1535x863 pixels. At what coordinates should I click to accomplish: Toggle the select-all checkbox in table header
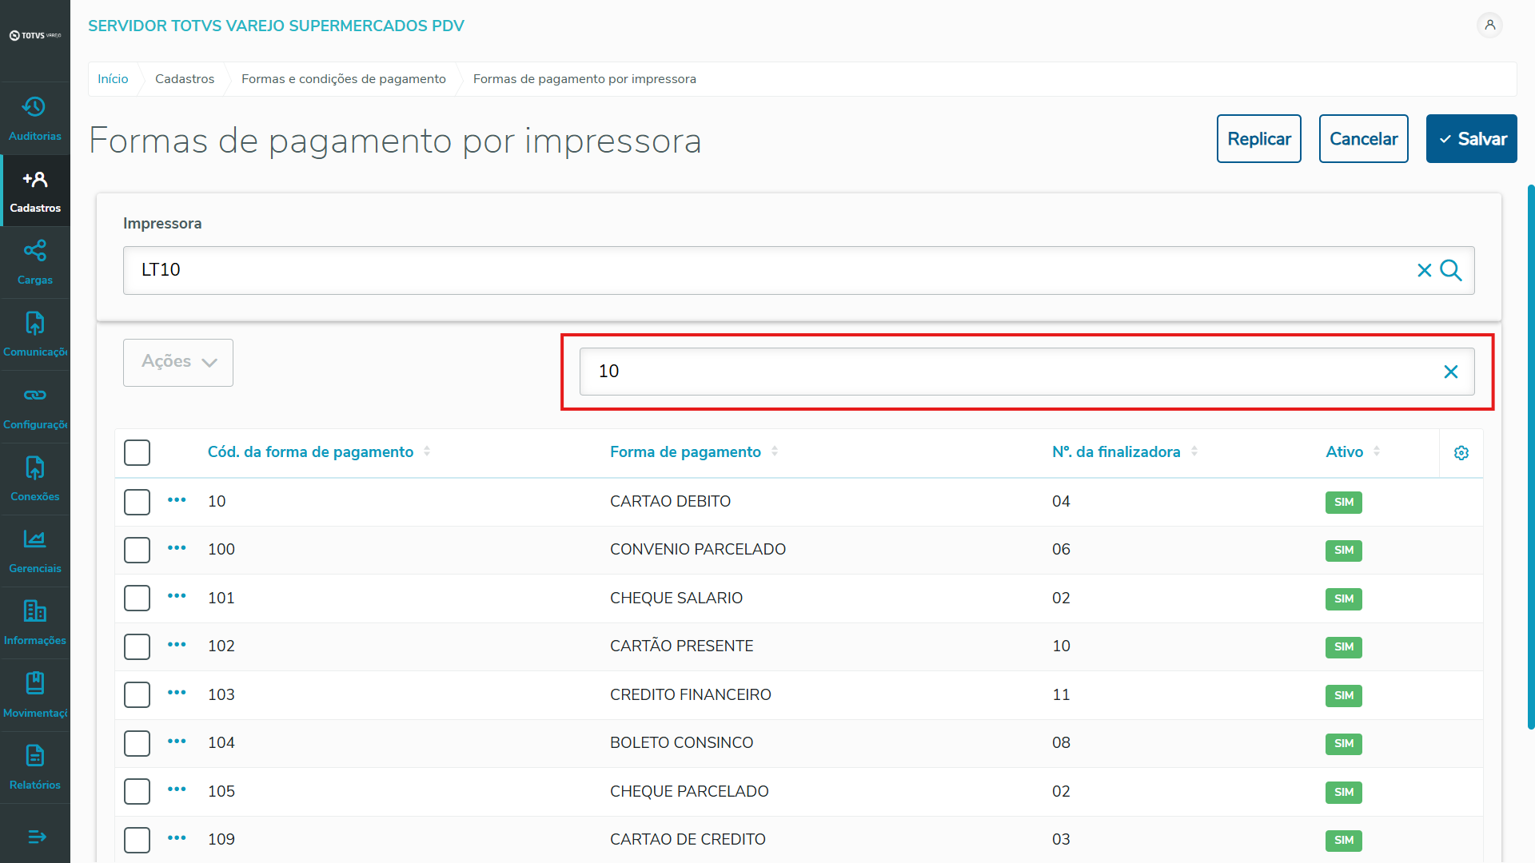click(x=137, y=452)
